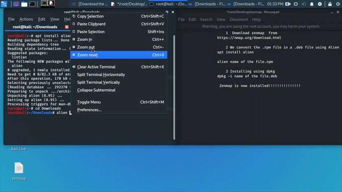Open the second 'Downloads - Fi...' taskbar entry
This screenshot has width=342, height=192.
pos(246,4)
